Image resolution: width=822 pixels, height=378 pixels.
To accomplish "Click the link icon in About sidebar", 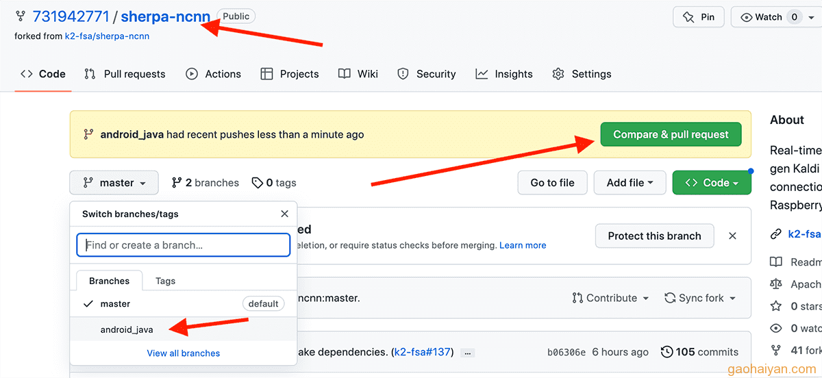I will pyautogui.click(x=776, y=234).
